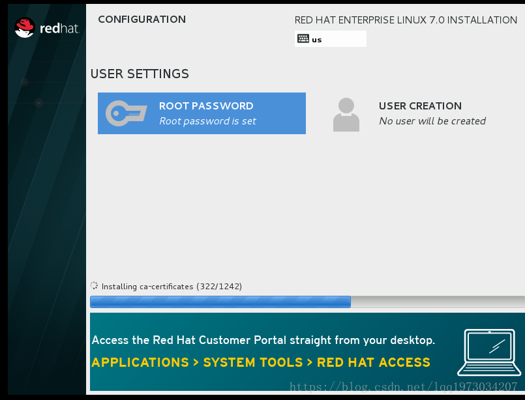
Task: Click 'APPLICATIONS > SYSTEM TOOLS > RED HAT ACCESS' text
Action: coord(261,363)
